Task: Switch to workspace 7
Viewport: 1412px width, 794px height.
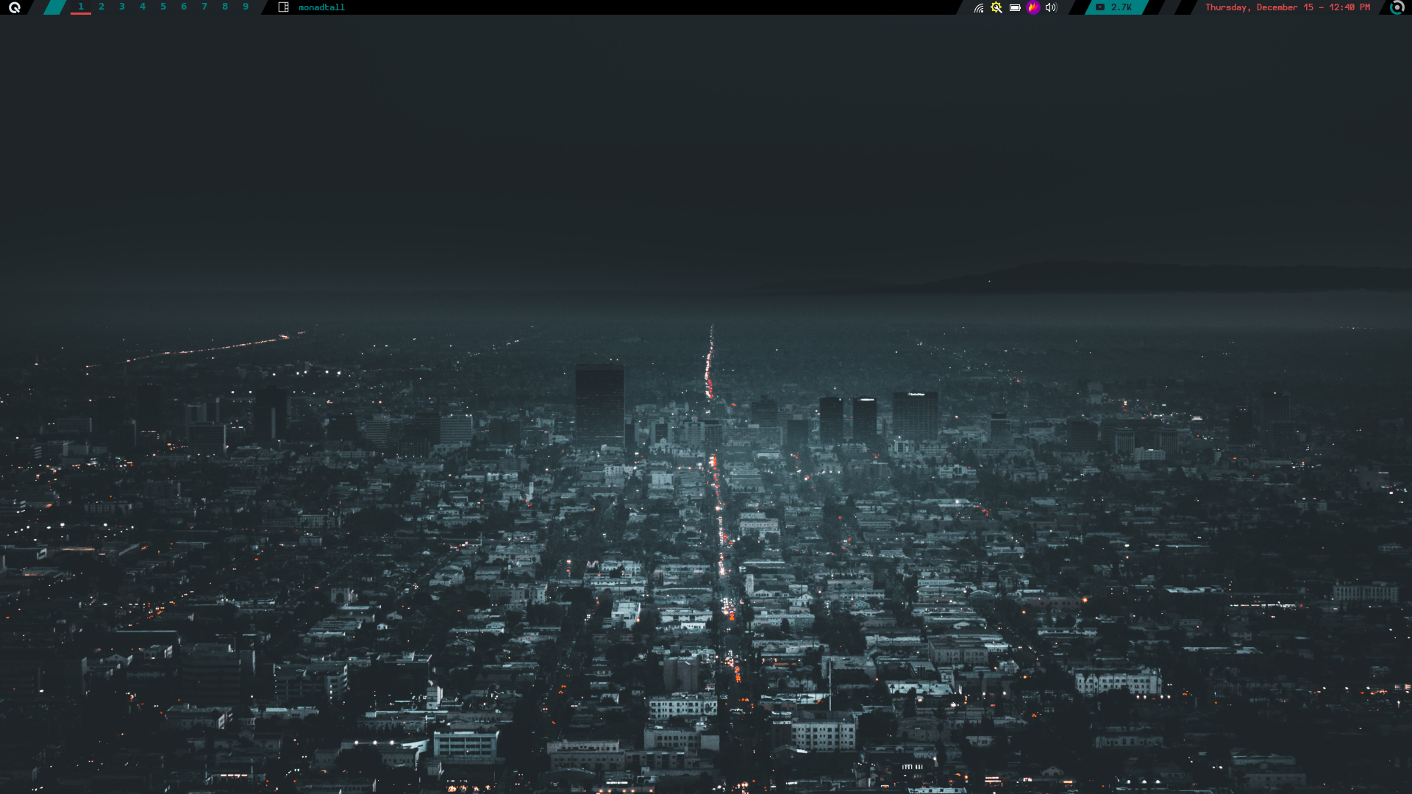Action: [x=204, y=7]
